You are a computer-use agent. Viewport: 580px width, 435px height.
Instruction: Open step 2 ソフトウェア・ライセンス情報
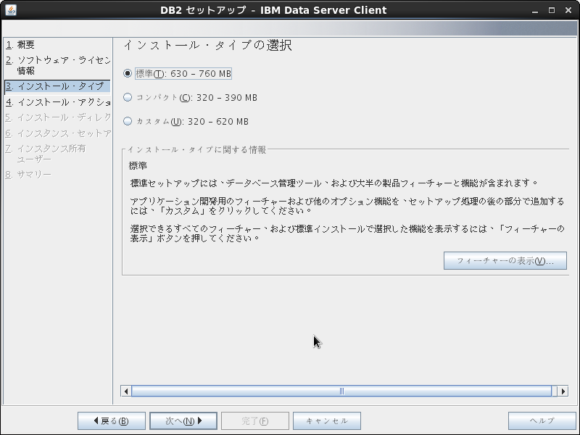58,65
